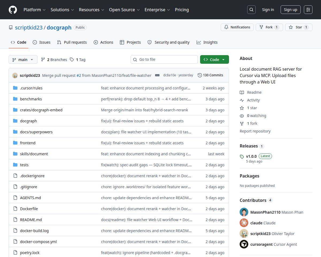Click the Pricing link

[x=182, y=10]
